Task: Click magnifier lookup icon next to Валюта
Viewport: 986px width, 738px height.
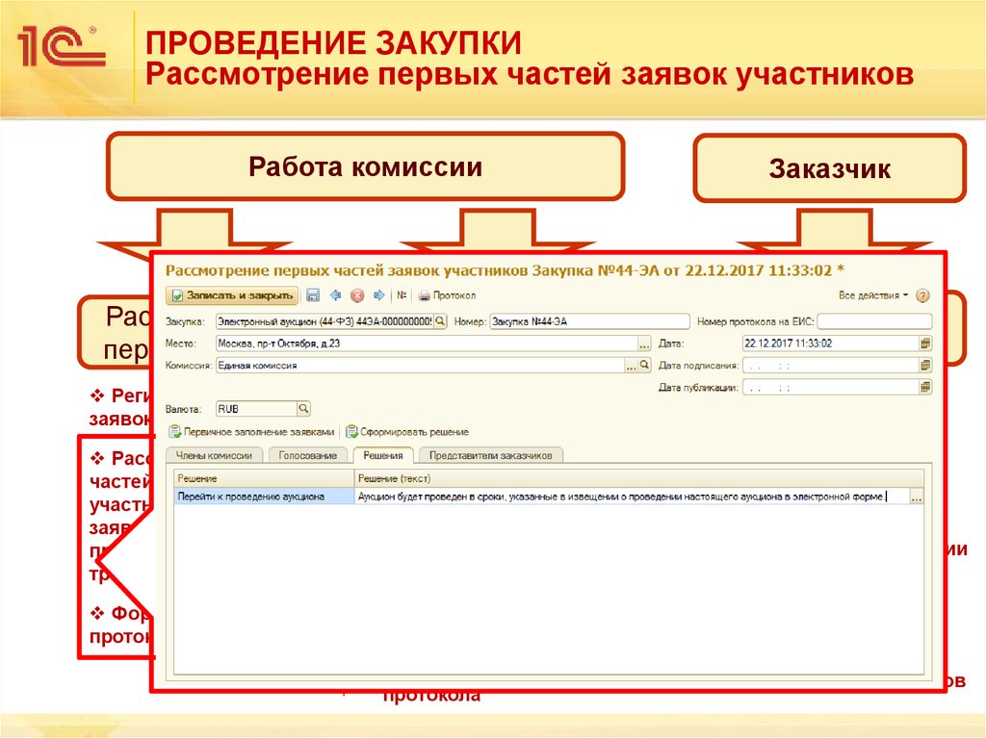Action: coord(303,409)
